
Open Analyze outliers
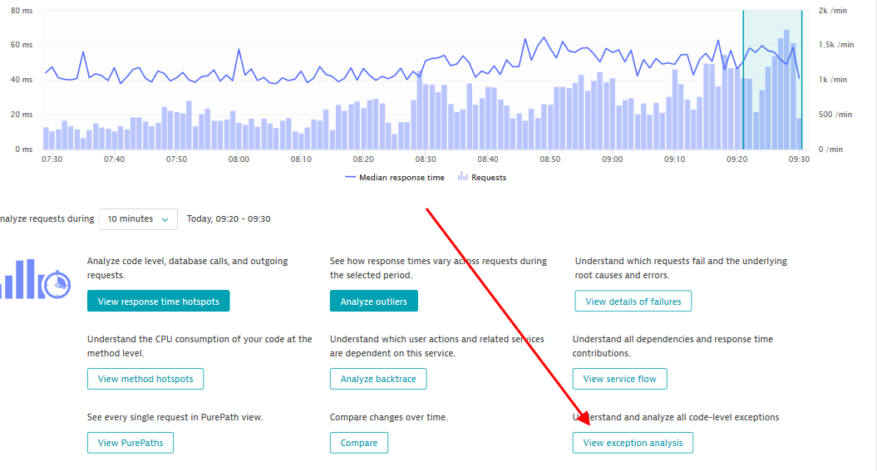(x=373, y=302)
